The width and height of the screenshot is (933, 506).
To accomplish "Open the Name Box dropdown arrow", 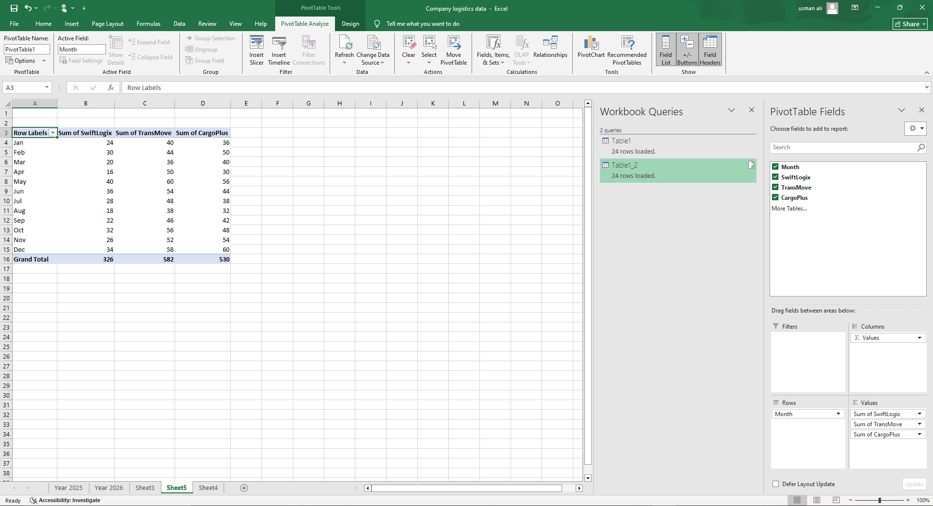I will [x=47, y=87].
